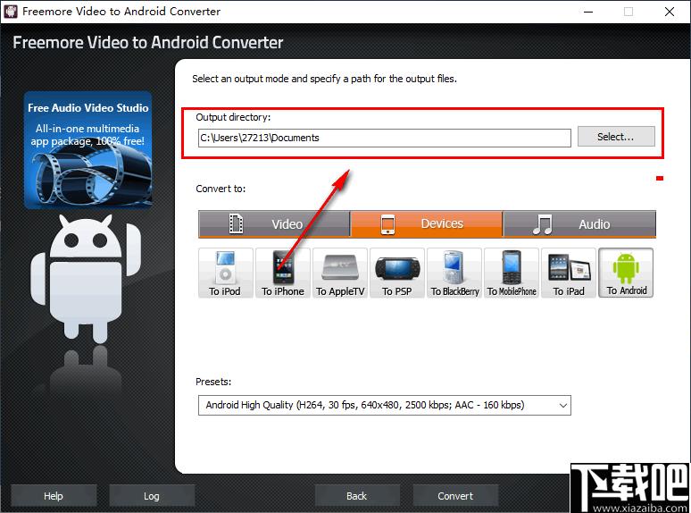The height and width of the screenshot is (513, 691).
Task: Choose the To iPad device icon
Action: (x=569, y=273)
